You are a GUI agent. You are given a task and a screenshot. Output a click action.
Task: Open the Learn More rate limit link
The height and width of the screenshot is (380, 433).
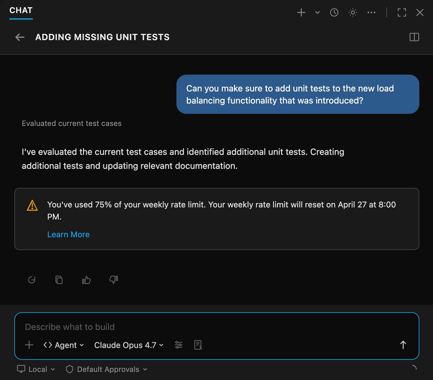pos(68,234)
